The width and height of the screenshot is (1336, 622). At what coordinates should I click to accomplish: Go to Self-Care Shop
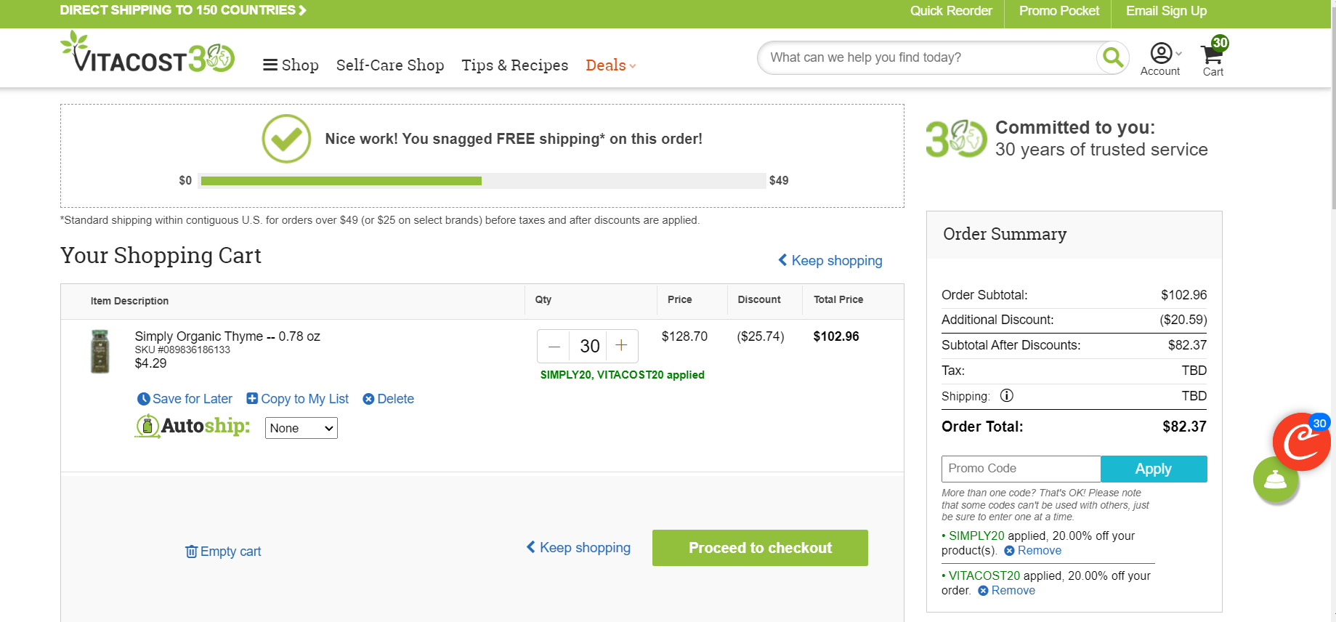tap(390, 65)
